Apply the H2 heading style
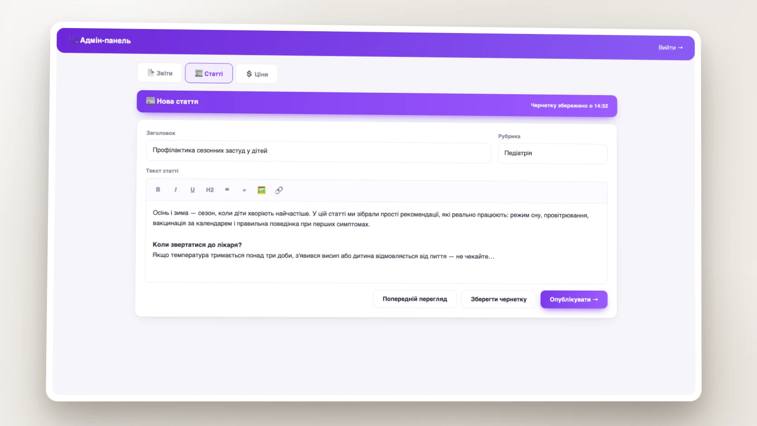Screen dimensions: 757x426 (x=210, y=190)
